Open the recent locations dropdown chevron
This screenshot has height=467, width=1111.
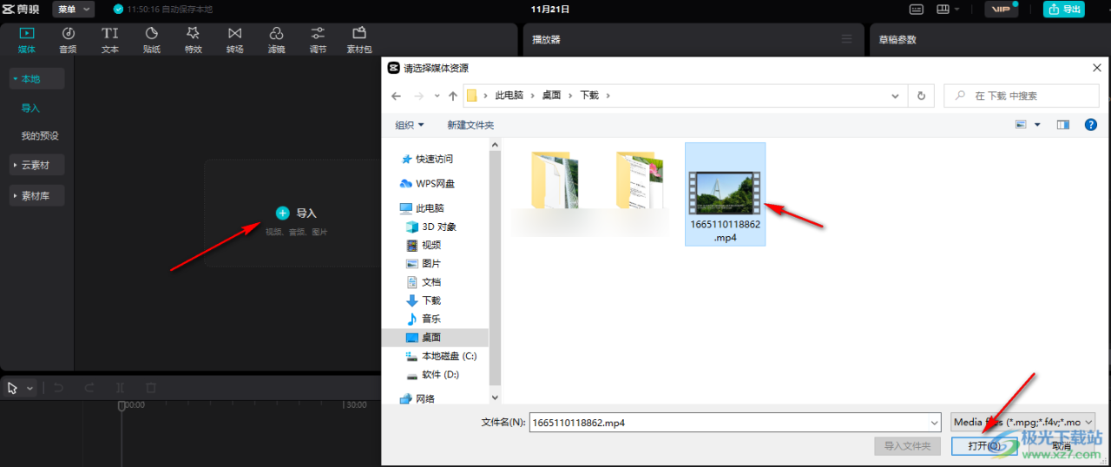tap(437, 95)
